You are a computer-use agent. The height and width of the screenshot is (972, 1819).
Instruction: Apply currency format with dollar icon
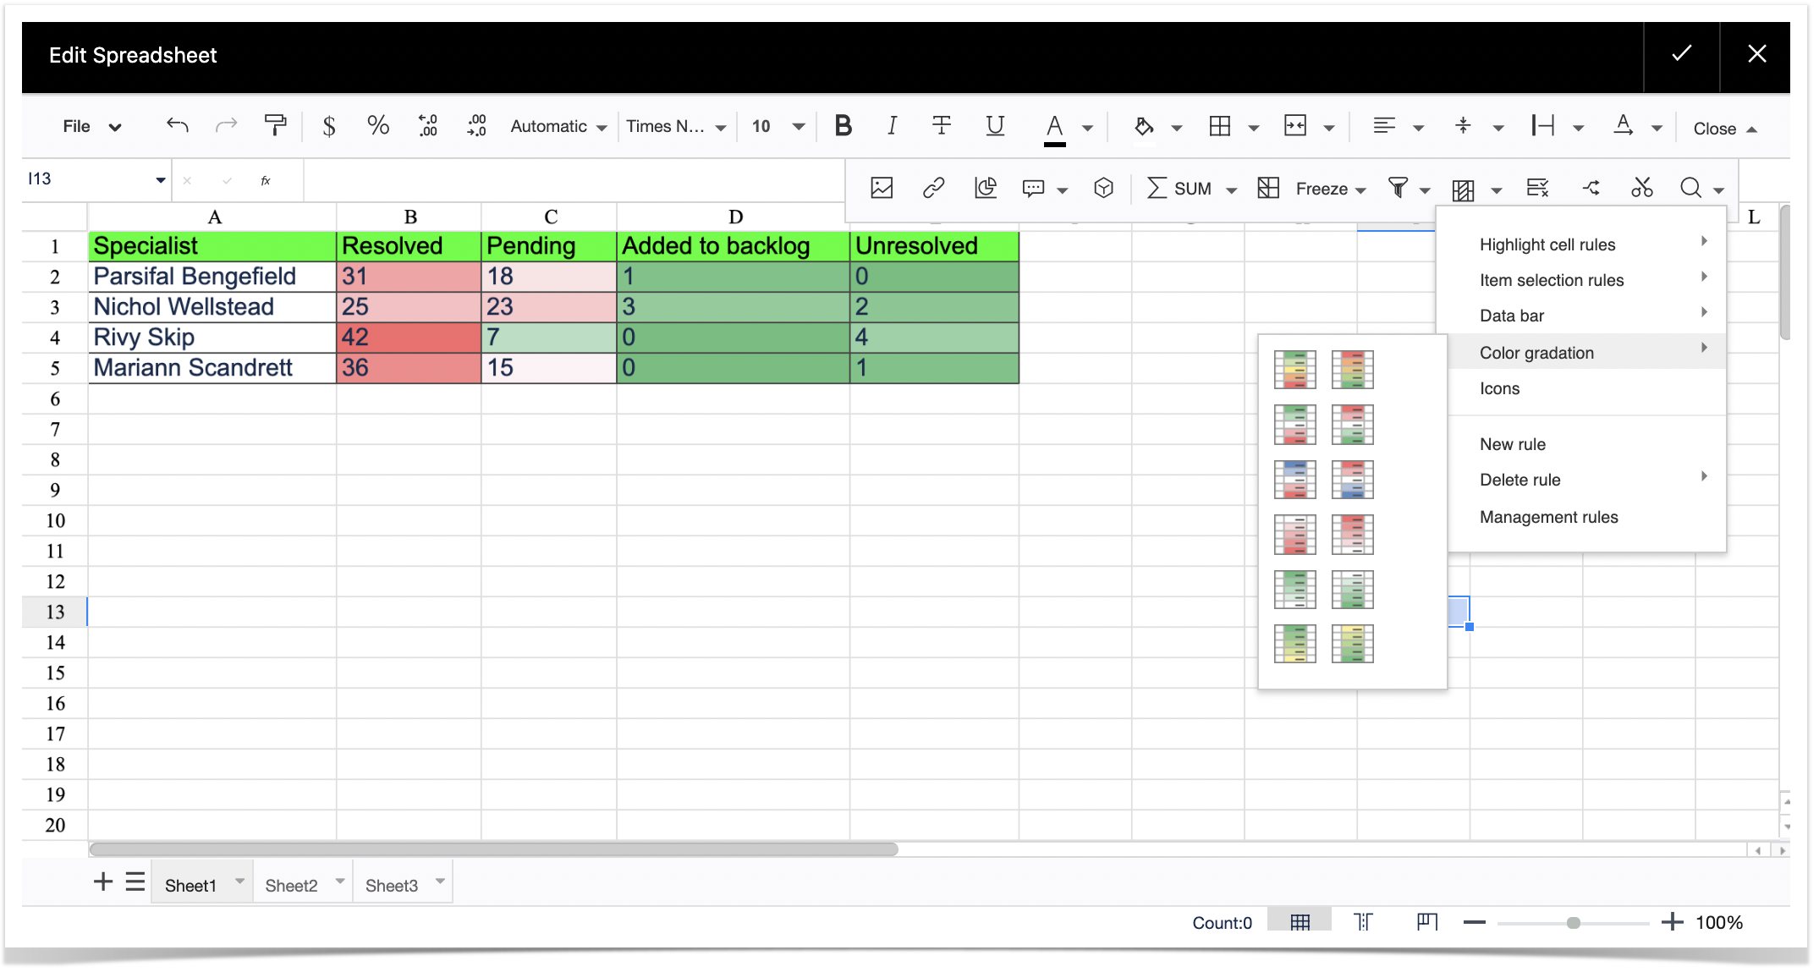pyautogui.click(x=329, y=126)
